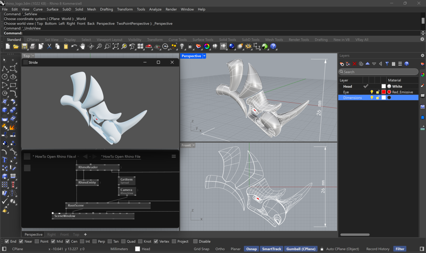
Task: Uncheck the End osnap checkbox
Action: 6,241
